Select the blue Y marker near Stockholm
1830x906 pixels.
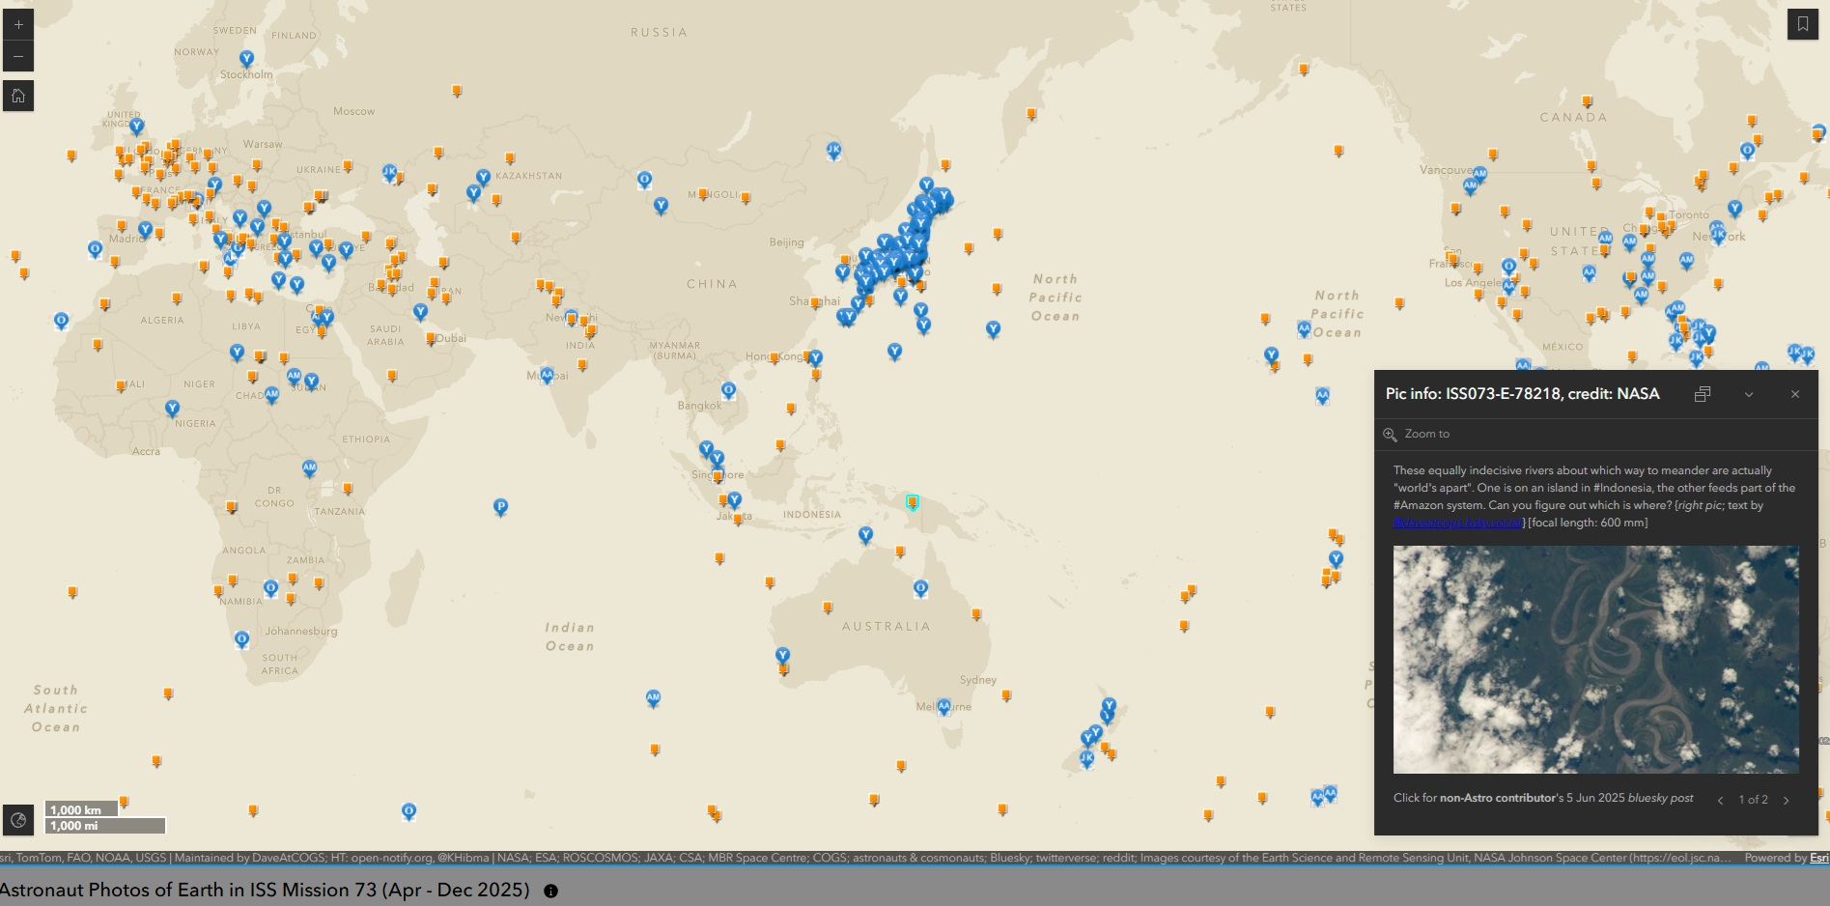coord(246,59)
